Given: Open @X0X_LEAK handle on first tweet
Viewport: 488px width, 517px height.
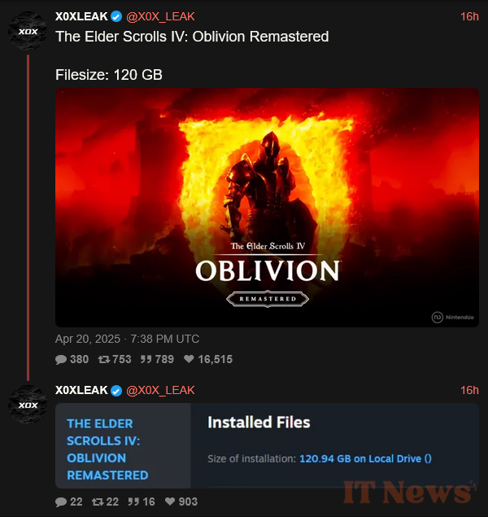Looking at the screenshot, I should 160,16.
